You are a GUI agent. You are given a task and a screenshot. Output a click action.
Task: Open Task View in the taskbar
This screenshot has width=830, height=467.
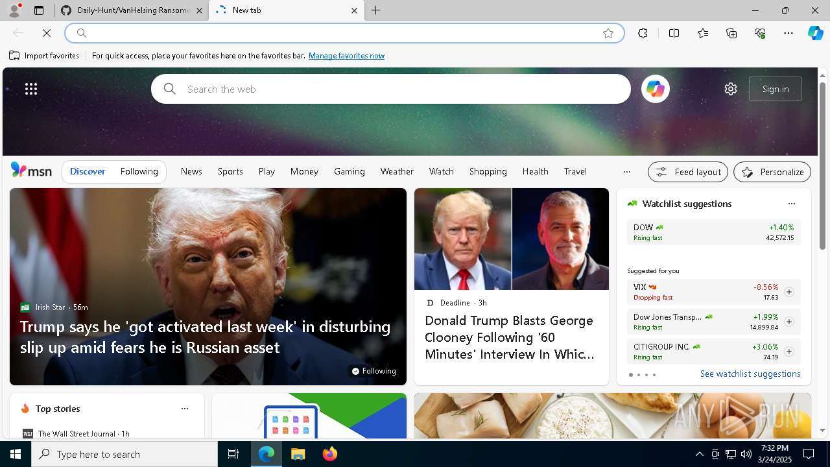coord(233,454)
